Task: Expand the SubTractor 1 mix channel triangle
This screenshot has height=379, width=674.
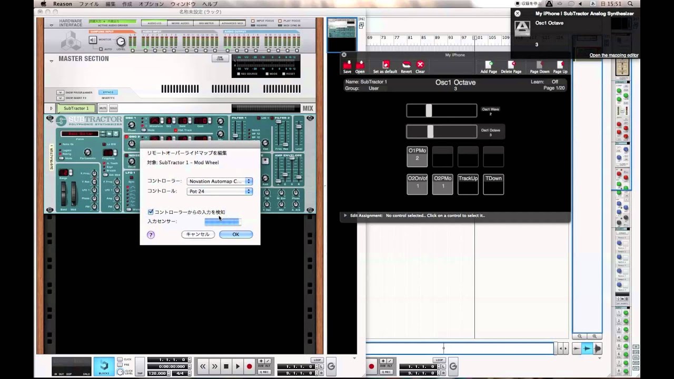Action: click(51, 108)
